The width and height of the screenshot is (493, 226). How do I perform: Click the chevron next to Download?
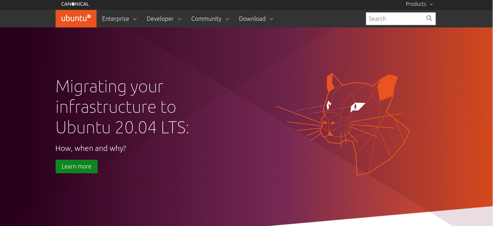tap(271, 19)
